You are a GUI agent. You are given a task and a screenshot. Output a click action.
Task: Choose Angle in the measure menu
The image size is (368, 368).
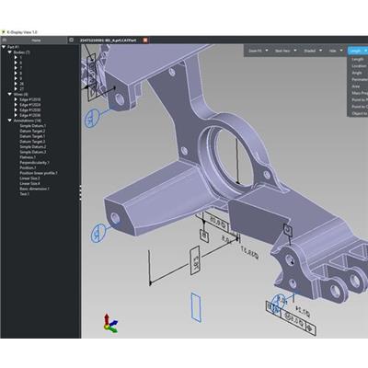358,73
